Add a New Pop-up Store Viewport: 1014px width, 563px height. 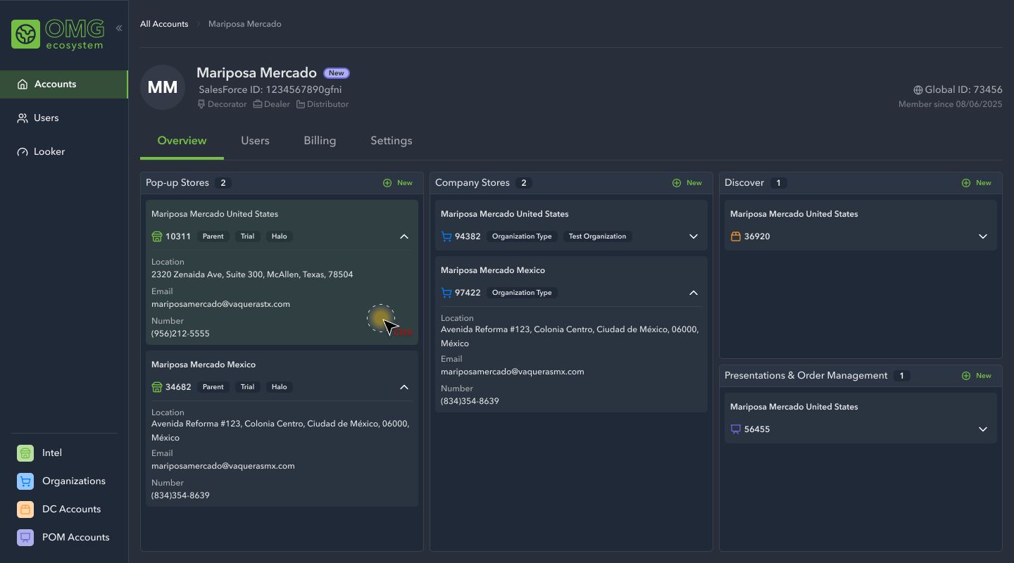tap(398, 183)
